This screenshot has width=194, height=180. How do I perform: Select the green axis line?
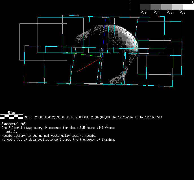83,55
